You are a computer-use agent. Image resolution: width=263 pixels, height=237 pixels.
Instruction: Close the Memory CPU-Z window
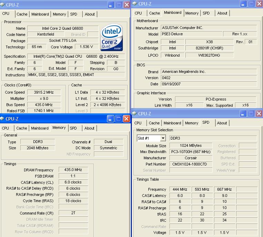pos(126,118)
